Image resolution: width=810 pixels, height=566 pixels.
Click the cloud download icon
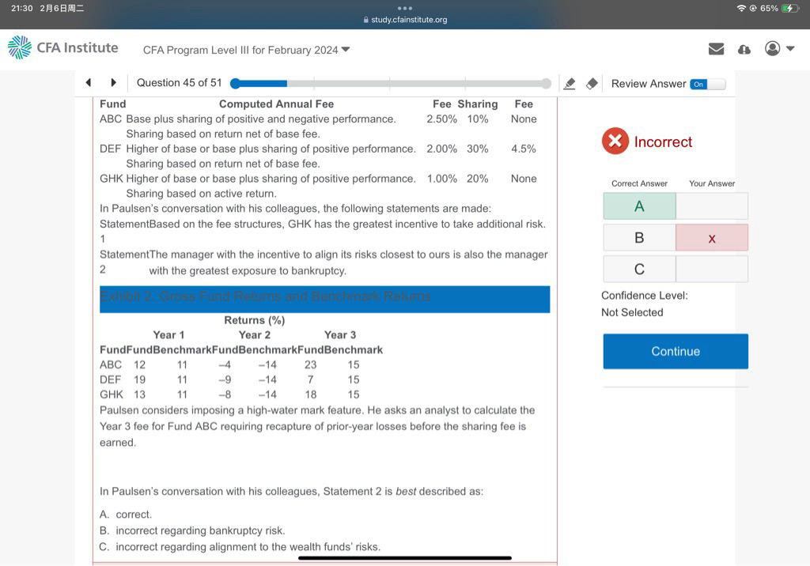pyautogui.click(x=744, y=49)
